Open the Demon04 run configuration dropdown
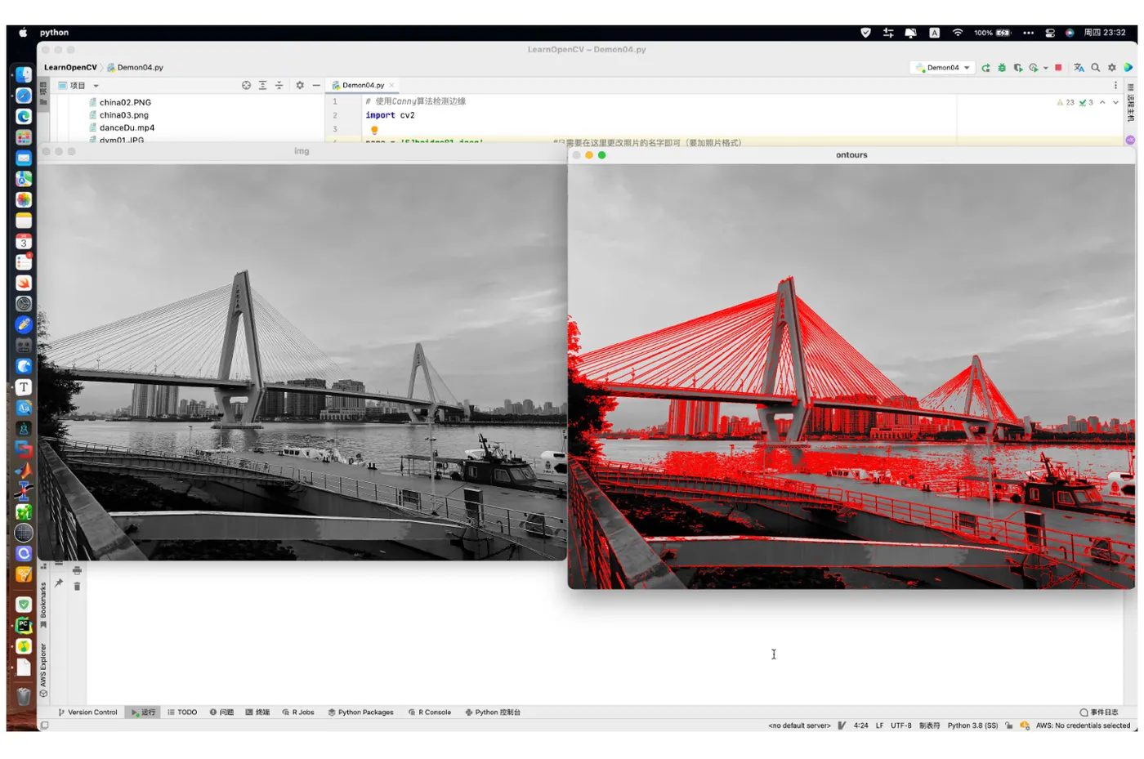 tap(943, 68)
